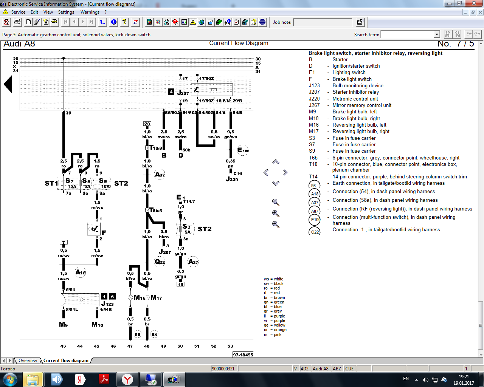Click black square 4 beside J207
This screenshot has width=484, height=387.
171,92
